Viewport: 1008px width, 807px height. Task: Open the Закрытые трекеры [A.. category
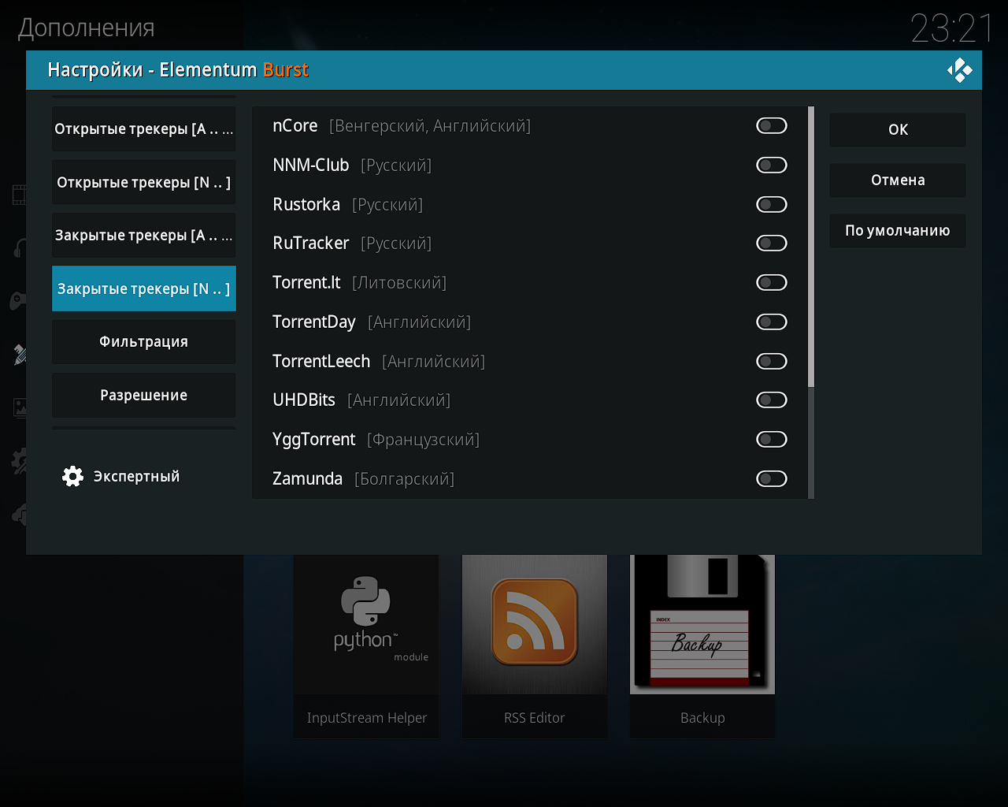click(x=144, y=236)
